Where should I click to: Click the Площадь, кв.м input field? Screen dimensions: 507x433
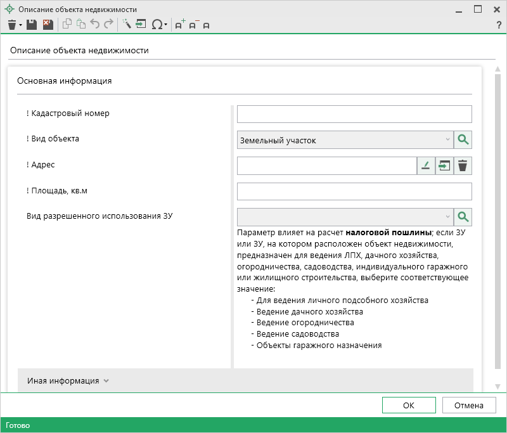354,191
